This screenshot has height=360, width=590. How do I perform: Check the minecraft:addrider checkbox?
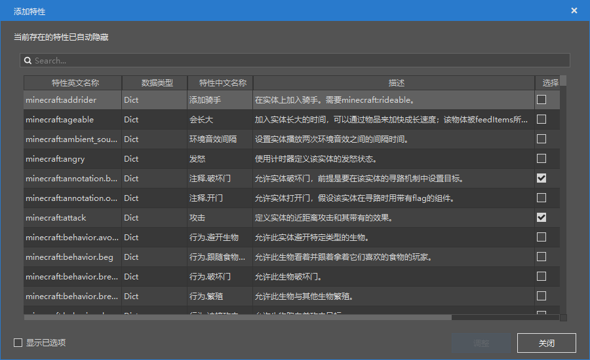[x=541, y=99]
